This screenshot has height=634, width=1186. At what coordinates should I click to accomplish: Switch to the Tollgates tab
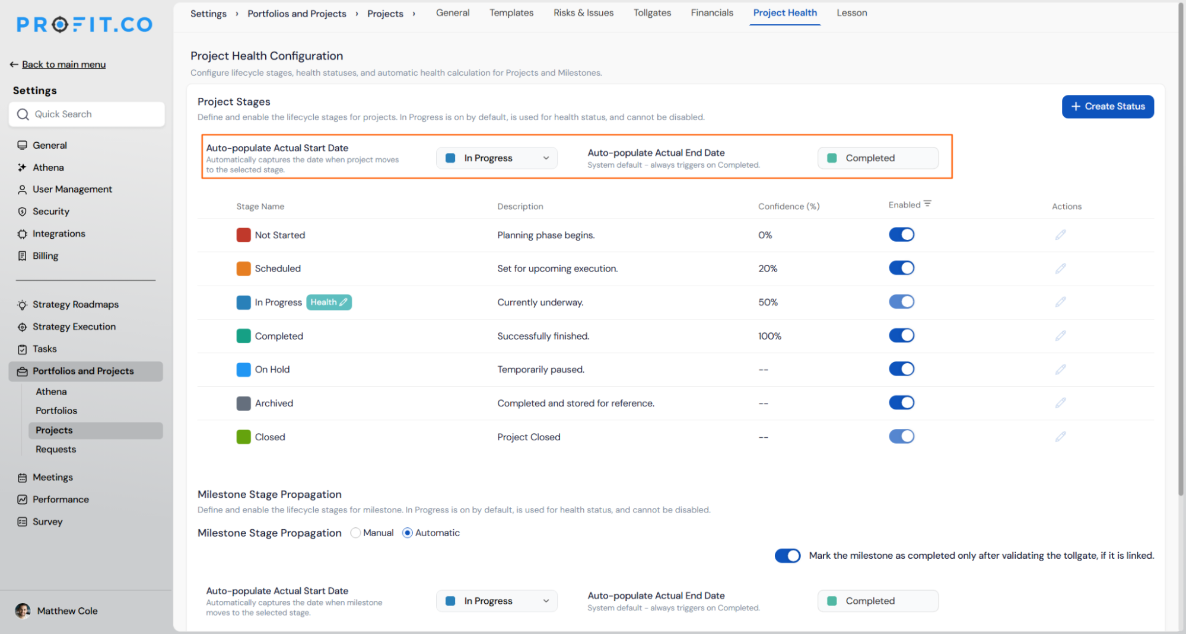[x=652, y=13]
